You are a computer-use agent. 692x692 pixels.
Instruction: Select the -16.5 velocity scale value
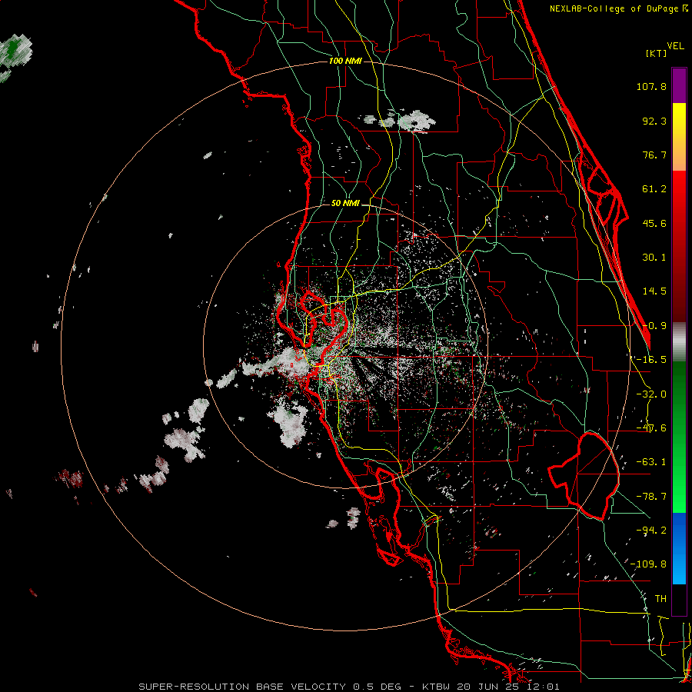(650, 360)
